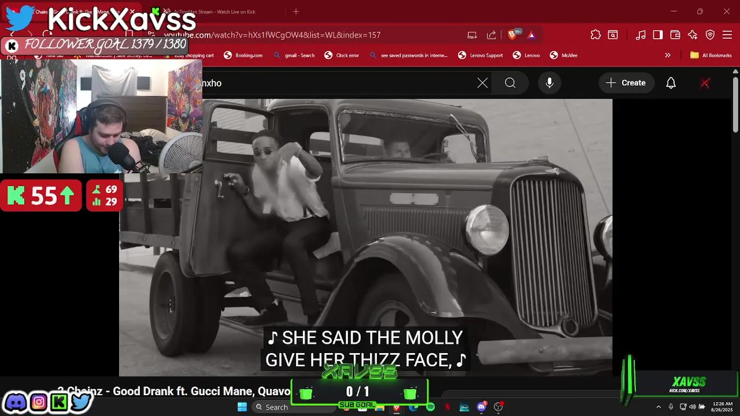Open Brave Rewards triangle icon
The image size is (740, 416).
click(x=531, y=35)
